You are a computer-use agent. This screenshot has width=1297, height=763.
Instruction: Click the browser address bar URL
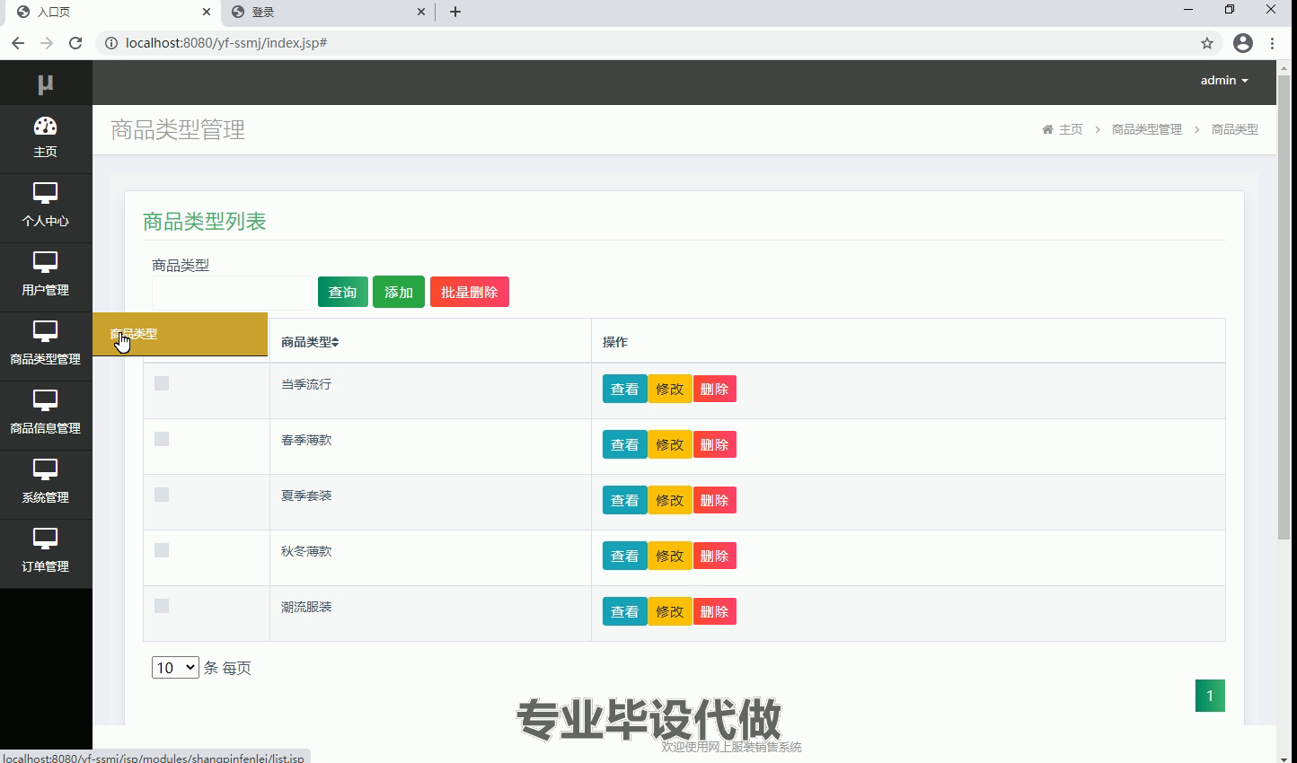coord(226,43)
